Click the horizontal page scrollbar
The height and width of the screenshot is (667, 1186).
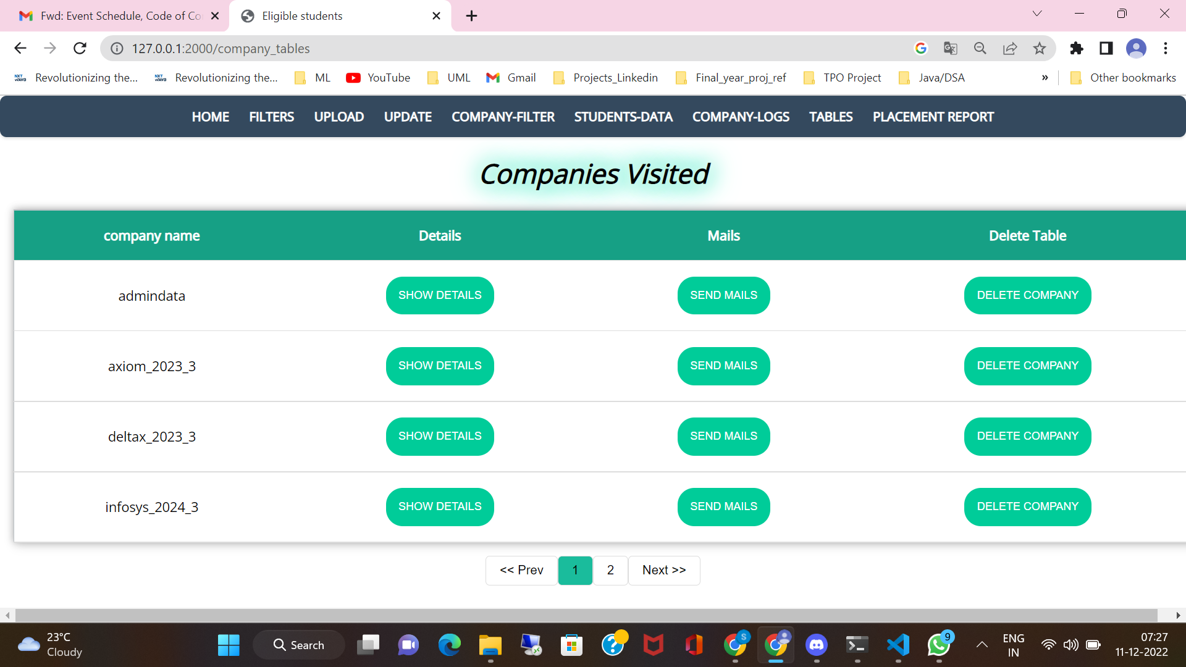(x=586, y=615)
